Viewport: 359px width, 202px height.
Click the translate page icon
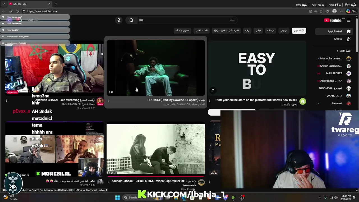point(316,11)
